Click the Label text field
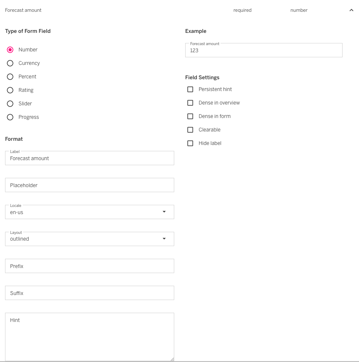This screenshot has width=359, height=362. pyautogui.click(x=89, y=158)
